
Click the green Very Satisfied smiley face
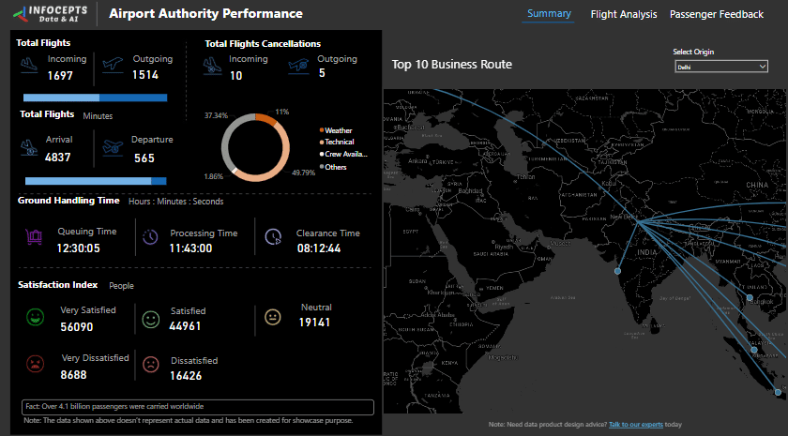tap(36, 319)
